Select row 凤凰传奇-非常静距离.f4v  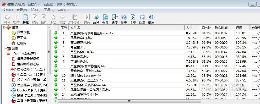point(156,66)
